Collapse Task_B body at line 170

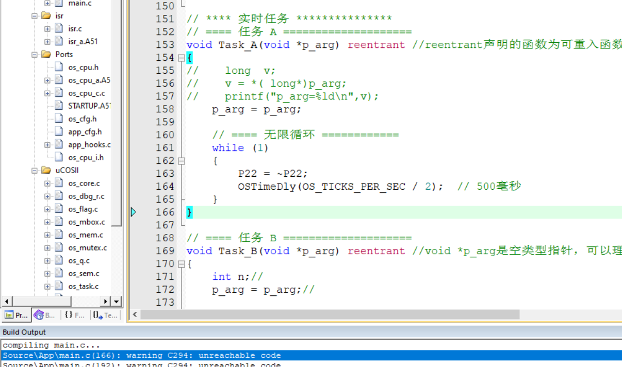182,264
